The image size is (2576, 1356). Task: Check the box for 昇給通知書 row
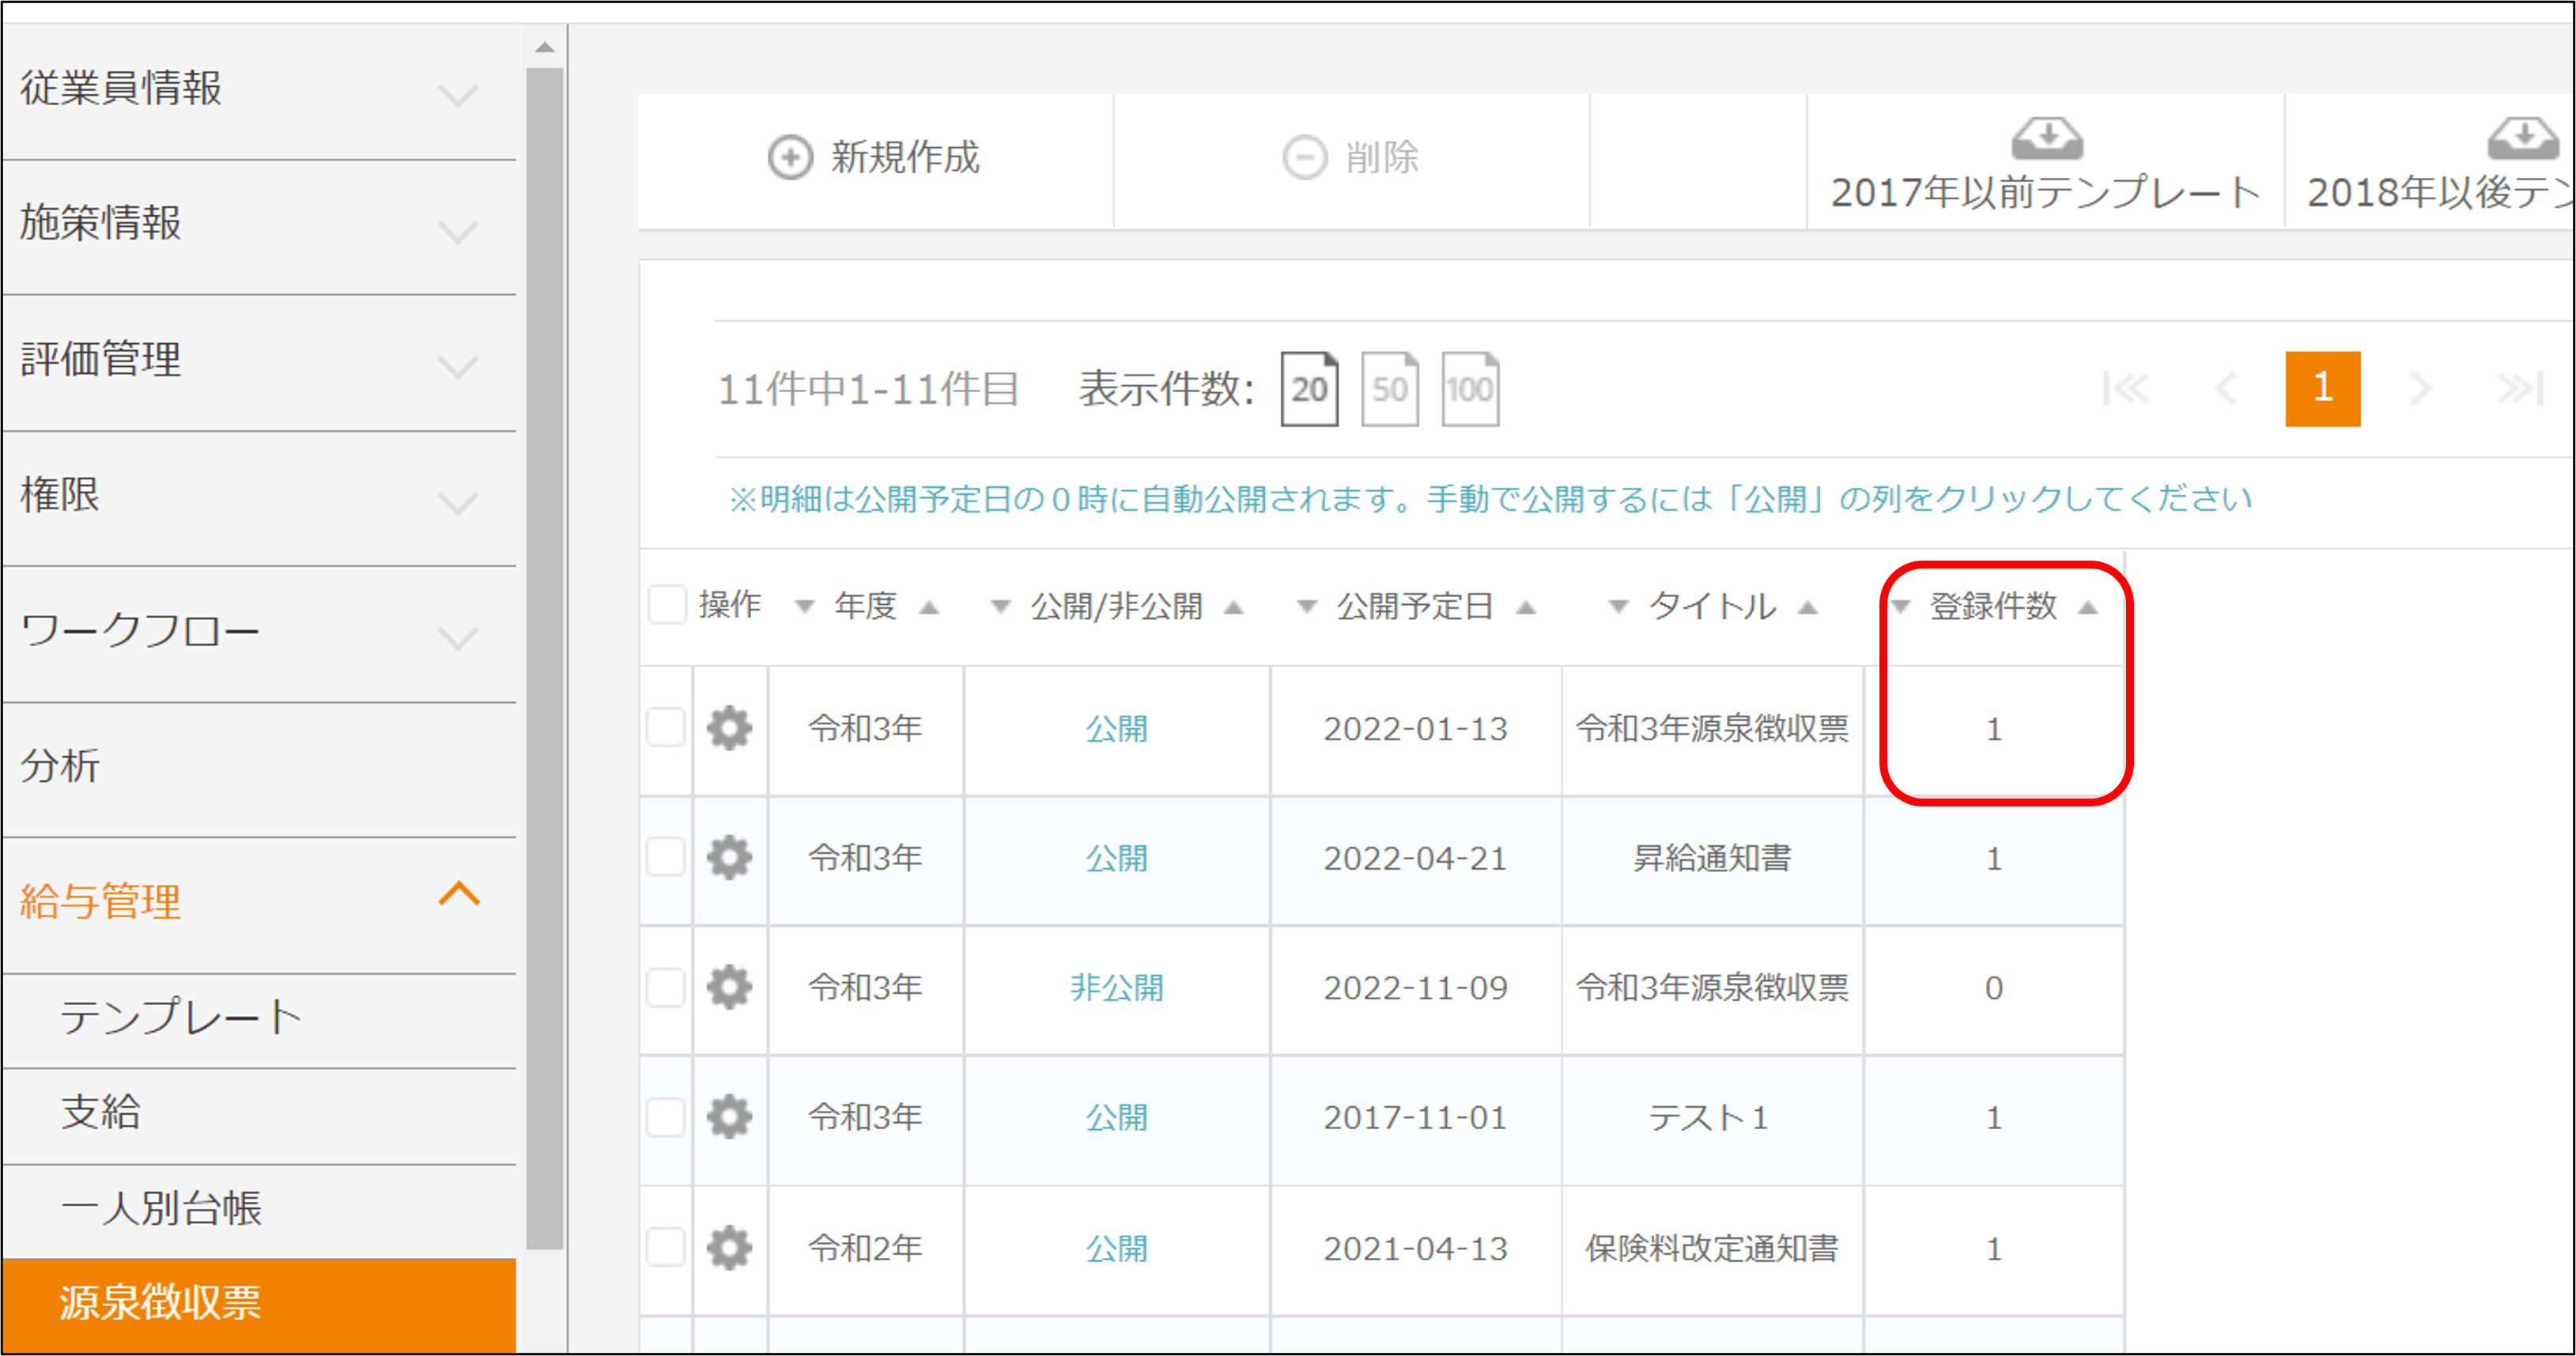666,858
